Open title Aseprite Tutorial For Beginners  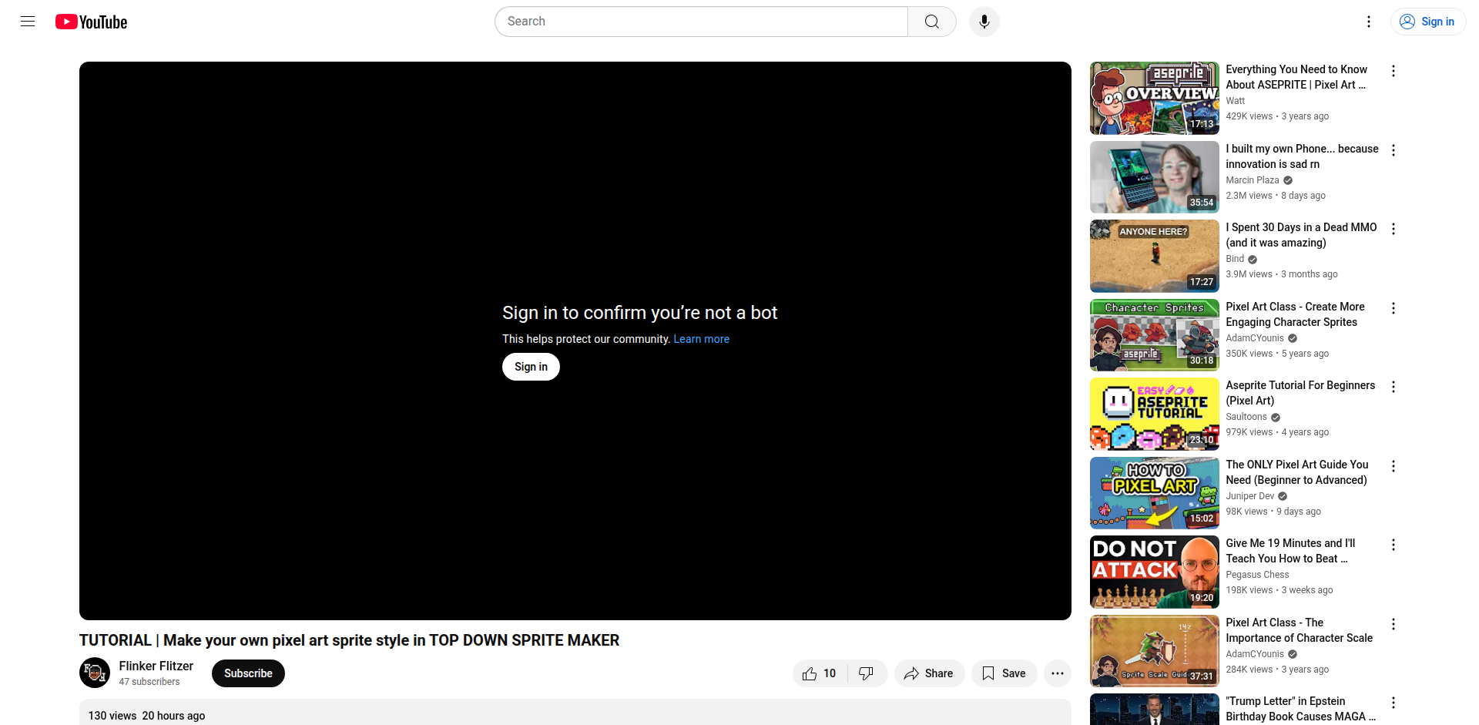[x=1300, y=393]
